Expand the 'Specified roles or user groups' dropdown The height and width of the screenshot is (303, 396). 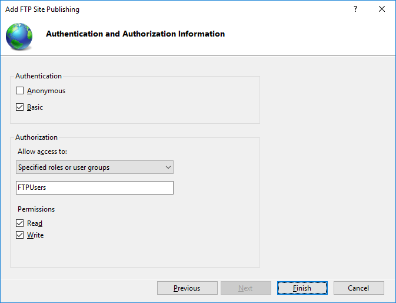tap(95, 167)
